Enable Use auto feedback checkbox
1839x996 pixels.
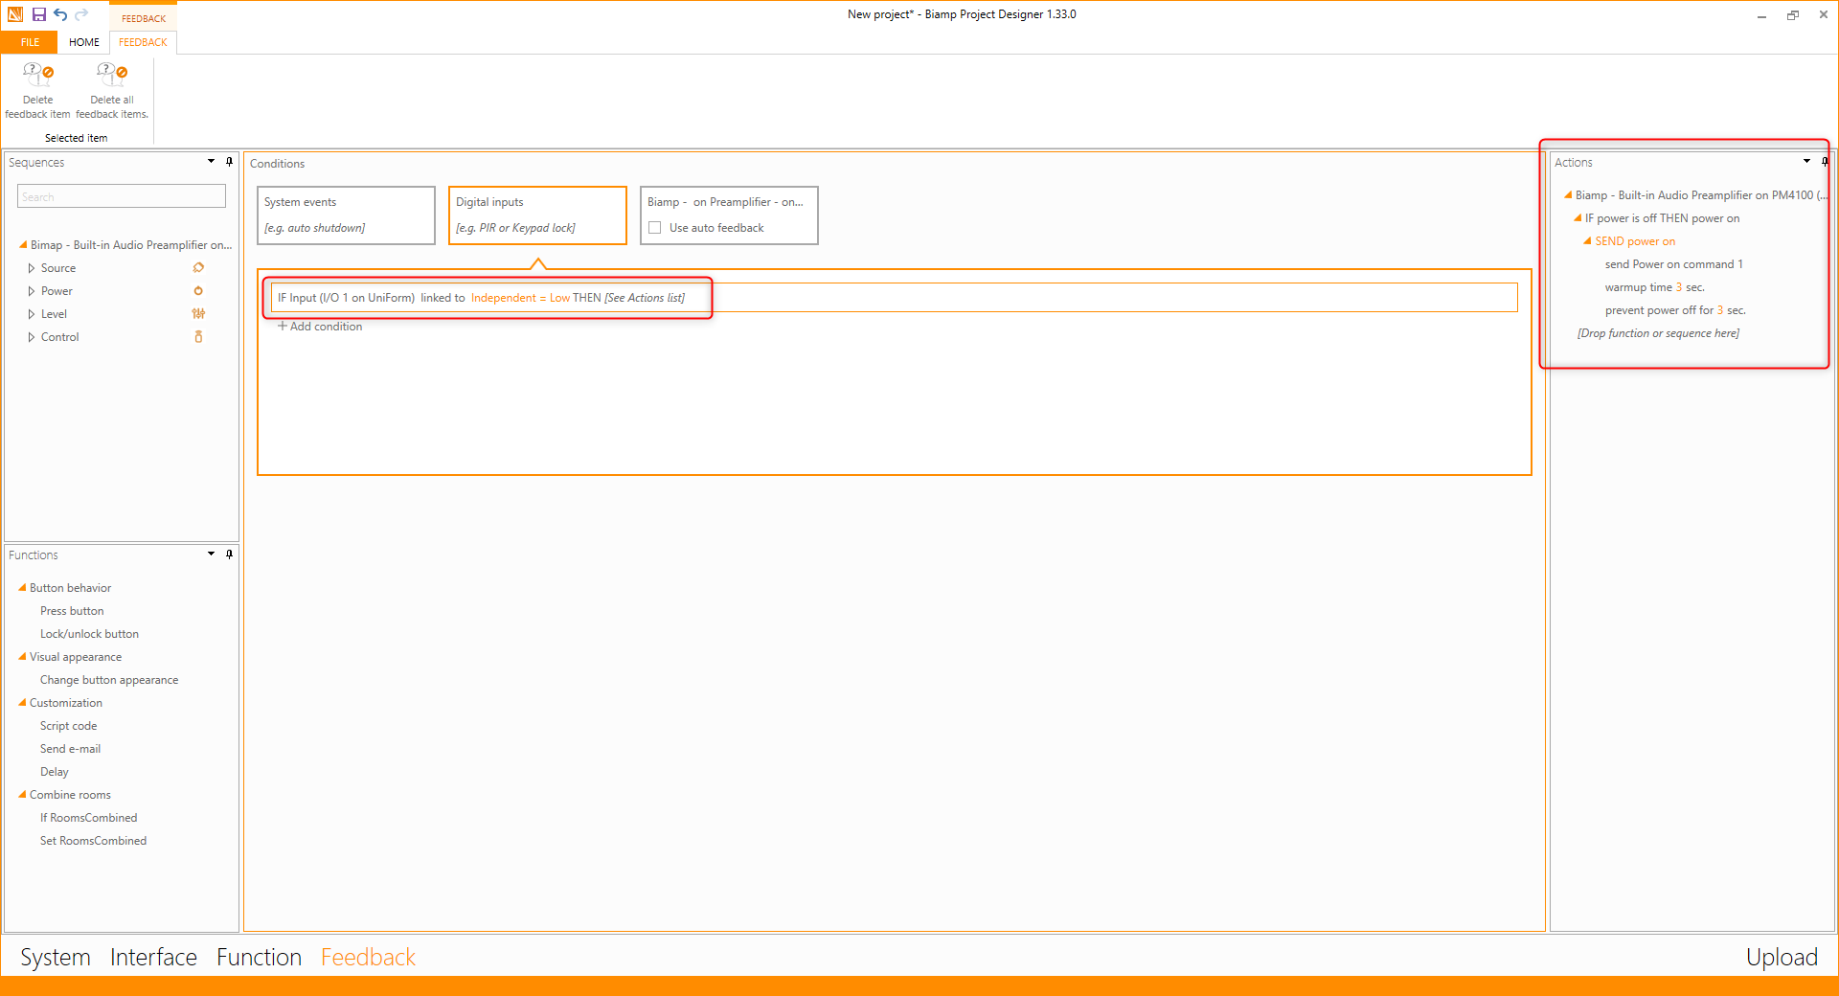point(655,228)
